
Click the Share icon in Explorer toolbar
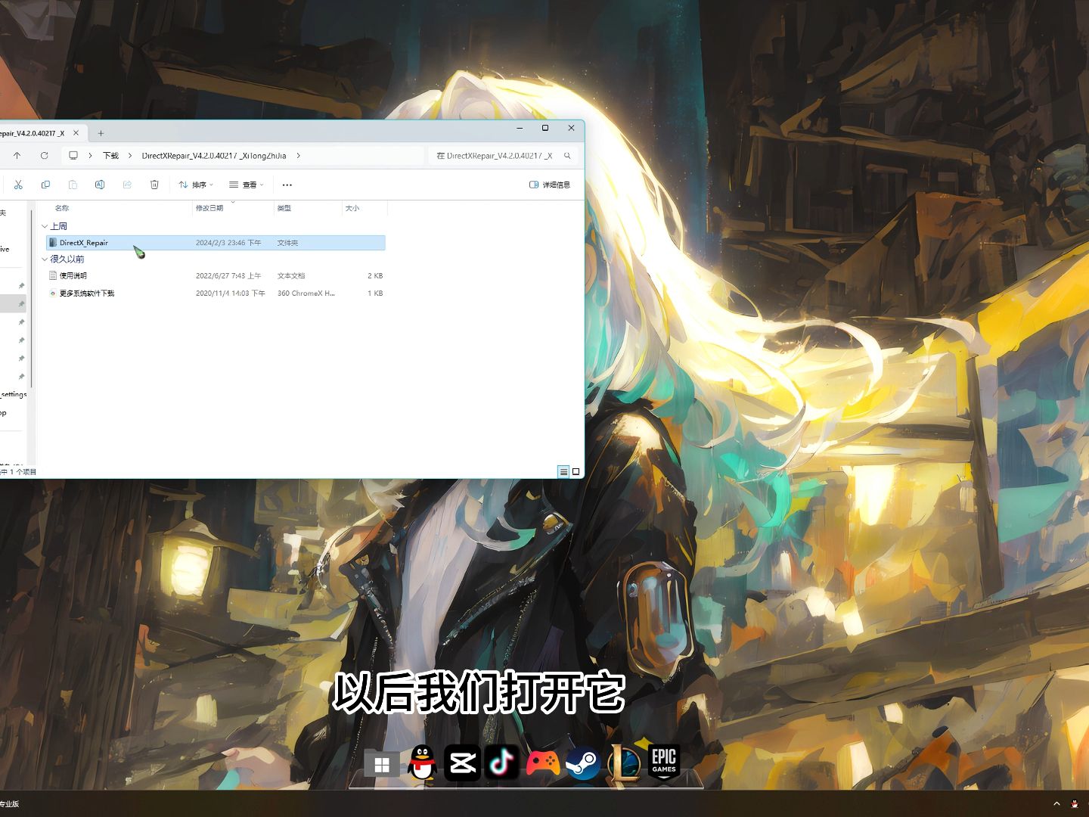click(x=127, y=185)
